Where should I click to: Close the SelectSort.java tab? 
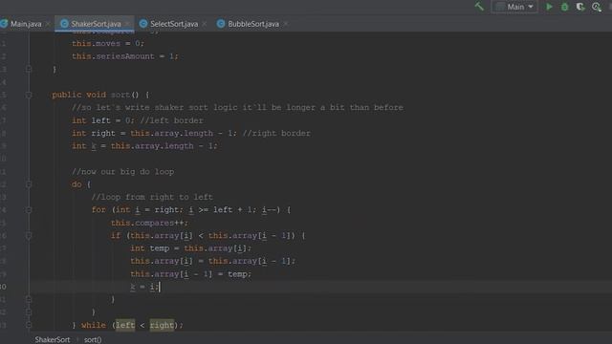(x=205, y=24)
